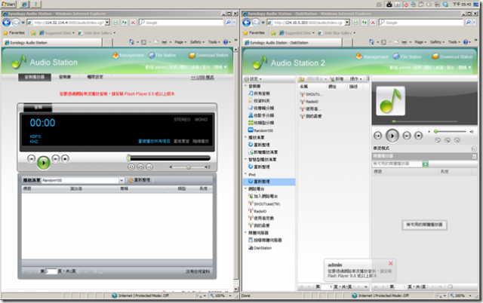Open Random100 playlist dropdown in left window

pyautogui.click(x=122, y=180)
